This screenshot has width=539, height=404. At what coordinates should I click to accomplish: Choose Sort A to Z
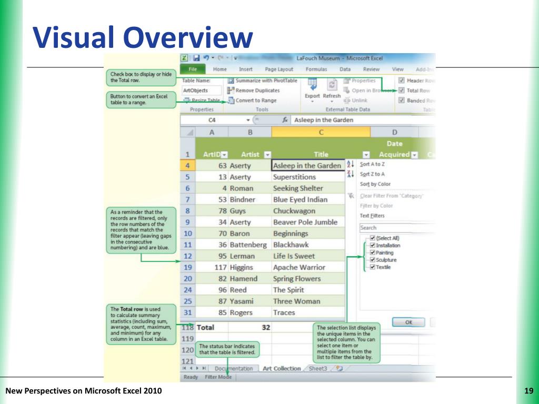pyautogui.click(x=372, y=164)
